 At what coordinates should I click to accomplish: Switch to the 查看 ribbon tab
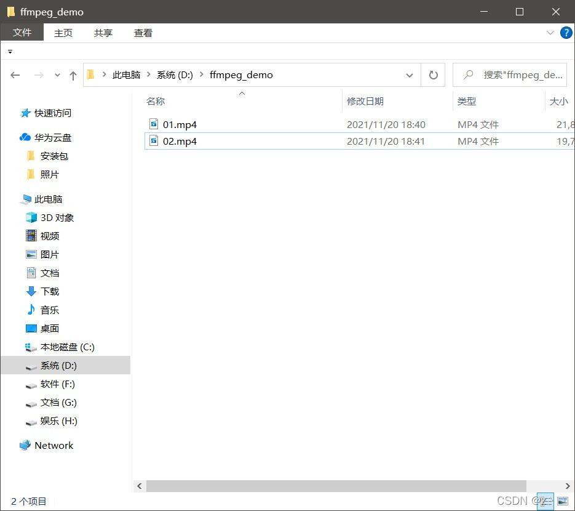point(143,33)
